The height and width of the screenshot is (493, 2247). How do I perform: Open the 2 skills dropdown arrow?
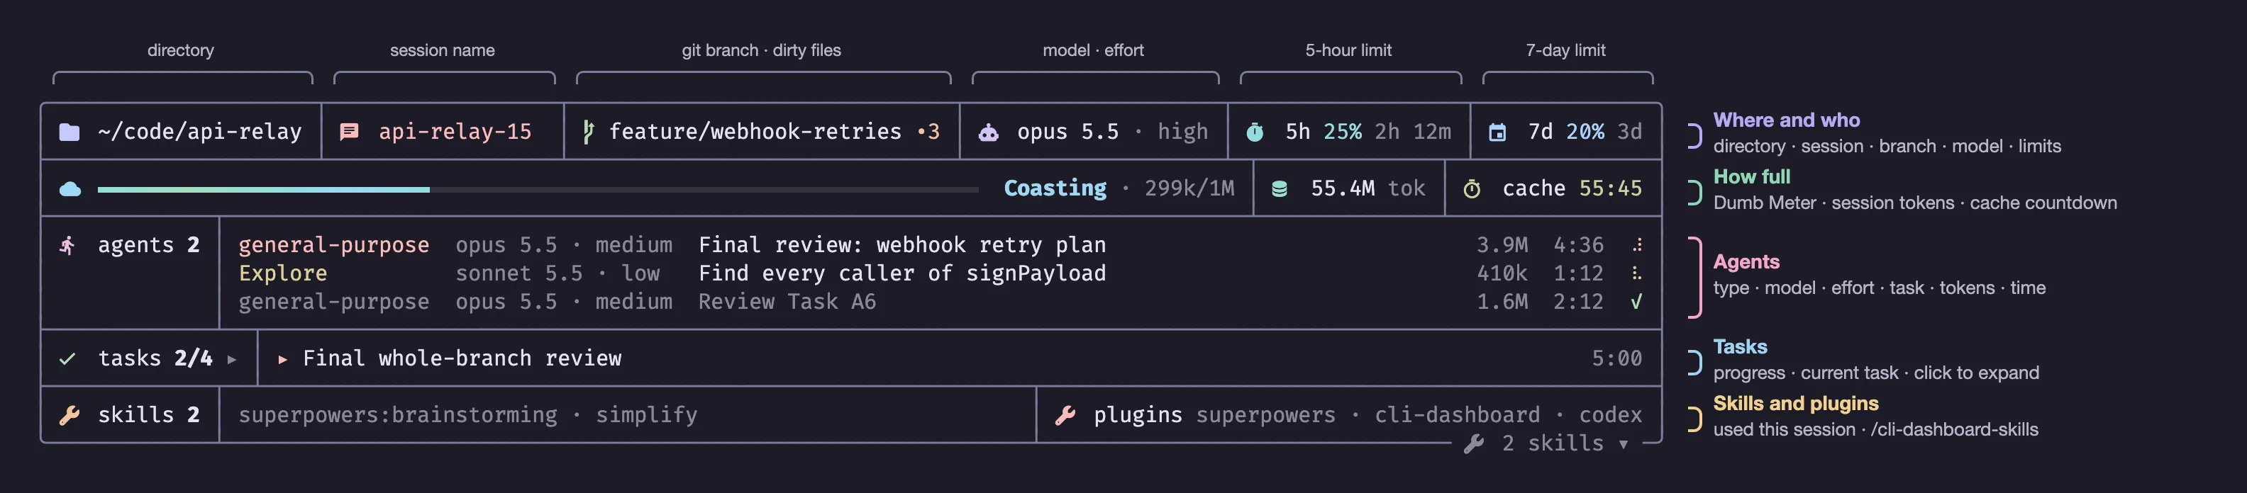(x=1624, y=444)
